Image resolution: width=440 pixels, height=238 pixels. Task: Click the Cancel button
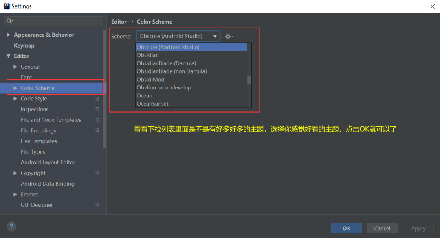point(382,228)
